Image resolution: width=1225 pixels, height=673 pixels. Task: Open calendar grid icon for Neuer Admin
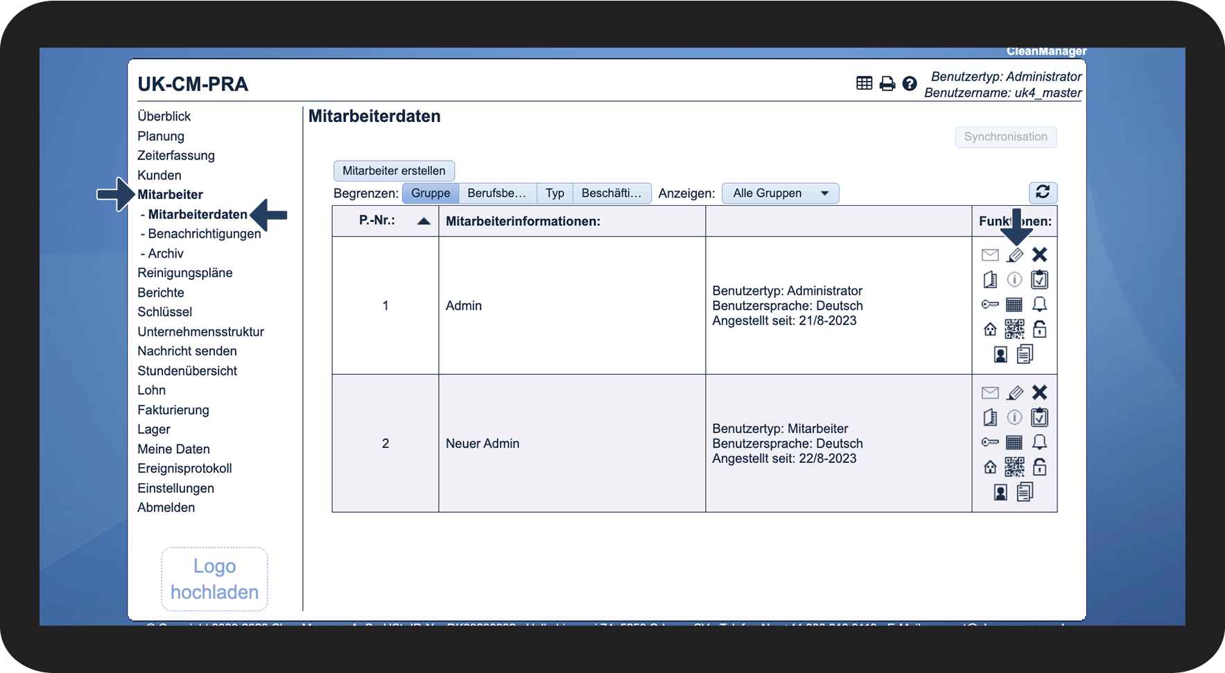click(x=1014, y=442)
